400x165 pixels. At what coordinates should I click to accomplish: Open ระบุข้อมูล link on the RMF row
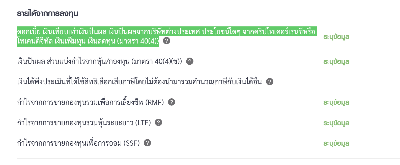pos(336,102)
